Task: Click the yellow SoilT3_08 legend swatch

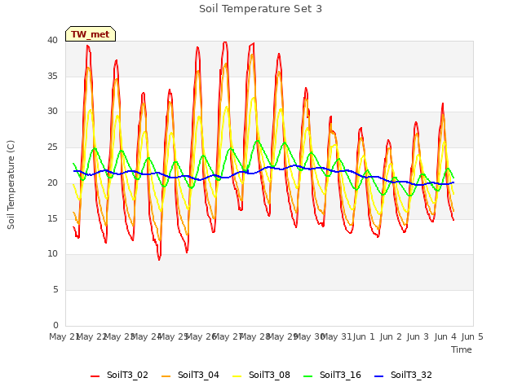Action: [x=237, y=376]
